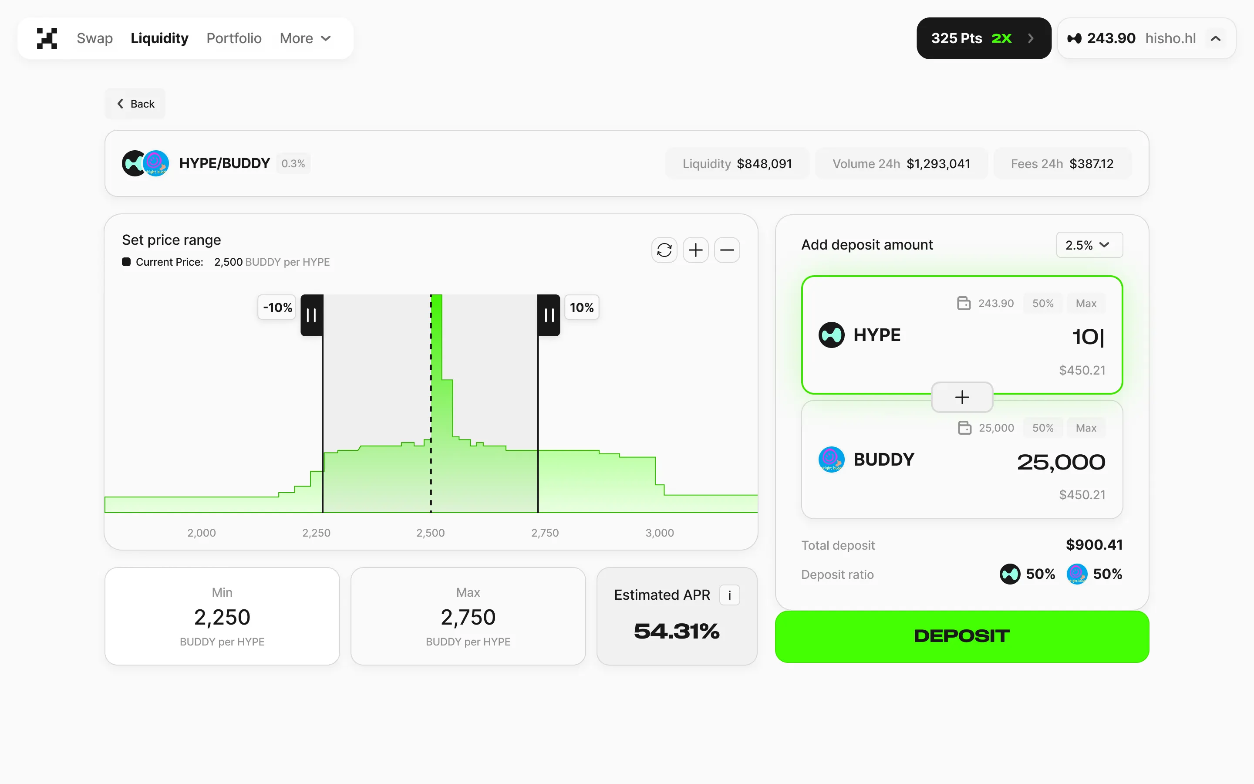Zoom out the chart with the minus icon
This screenshot has width=1254, height=784.
click(x=727, y=250)
